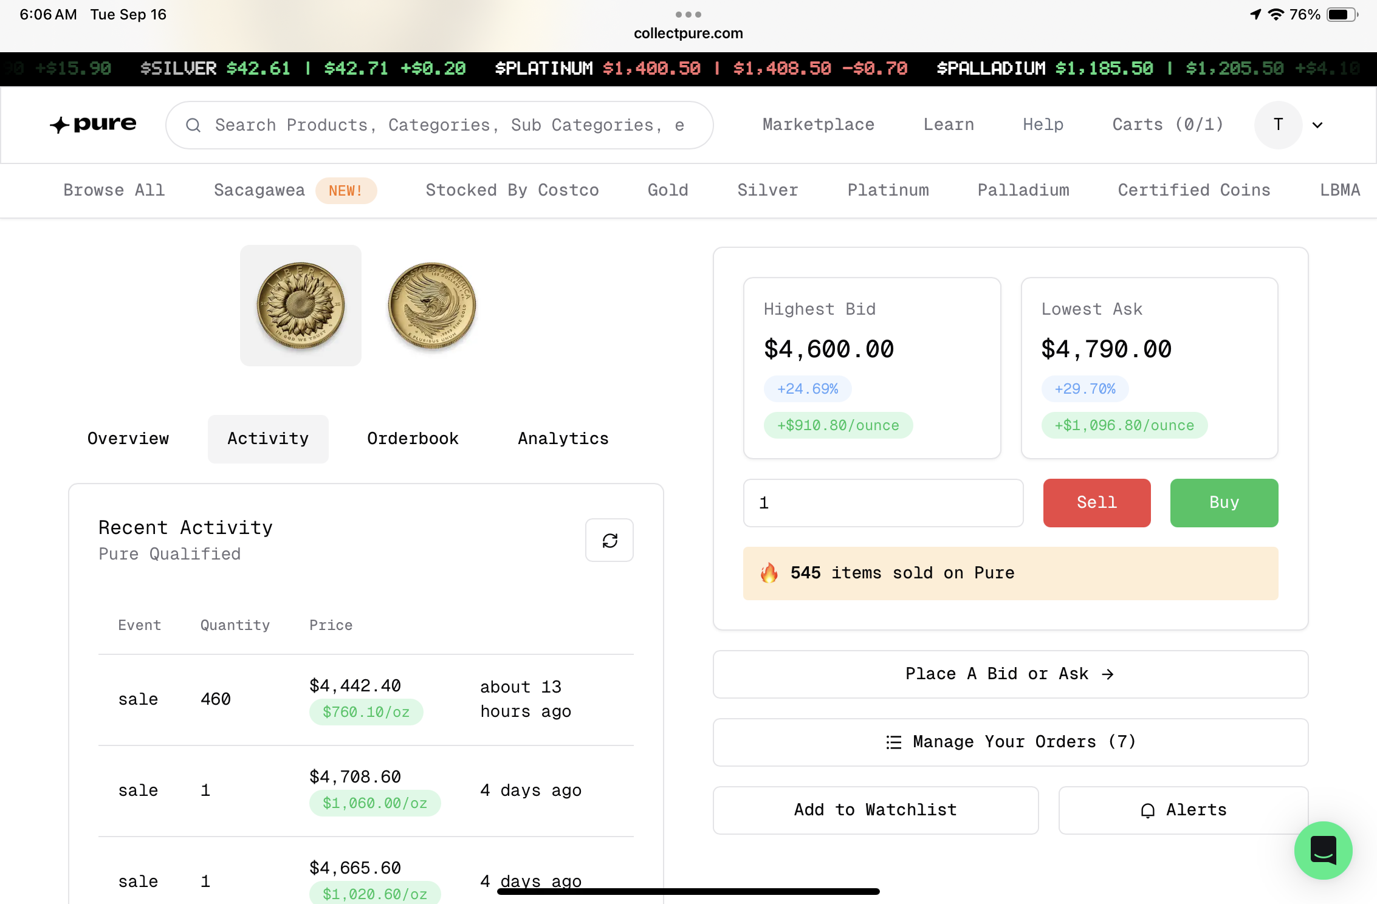Tap the browser three-dots menu at top
This screenshot has height=904, width=1377.
[x=689, y=14]
